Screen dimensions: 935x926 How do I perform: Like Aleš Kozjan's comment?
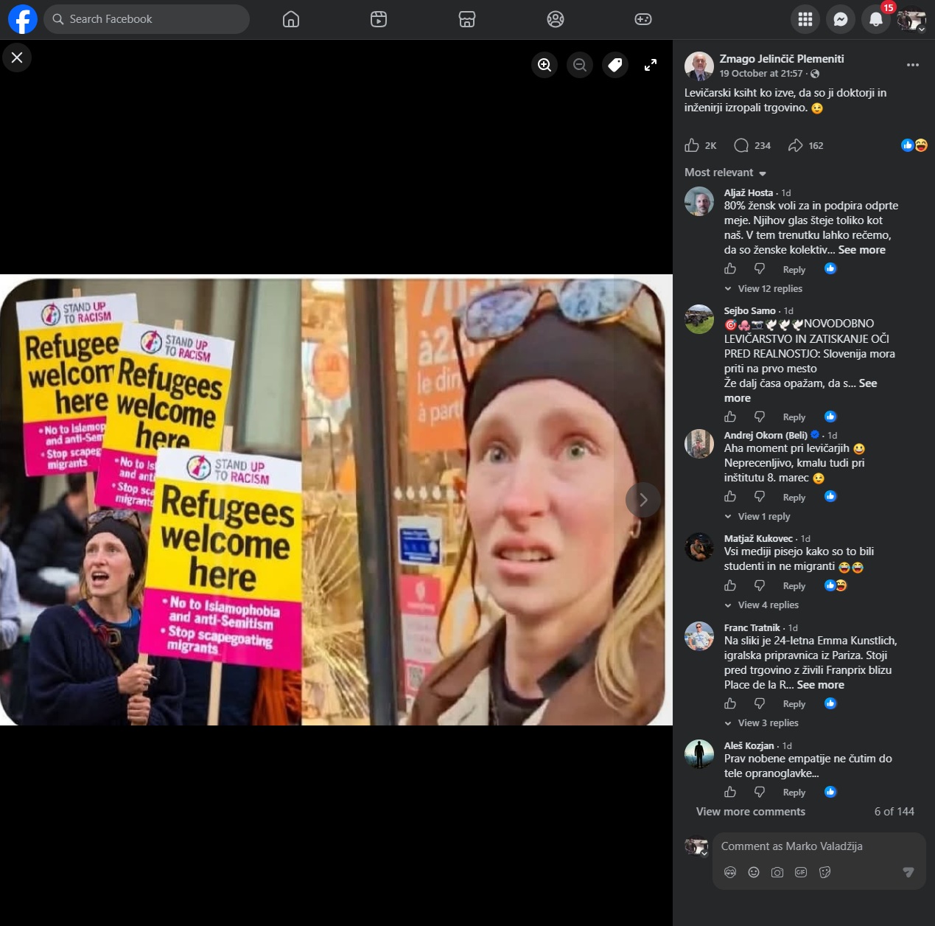[x=730, y=792]
